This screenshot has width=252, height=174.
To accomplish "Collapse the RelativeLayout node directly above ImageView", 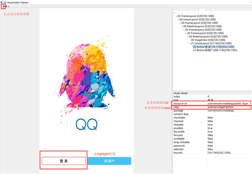I will click(188, 37).
